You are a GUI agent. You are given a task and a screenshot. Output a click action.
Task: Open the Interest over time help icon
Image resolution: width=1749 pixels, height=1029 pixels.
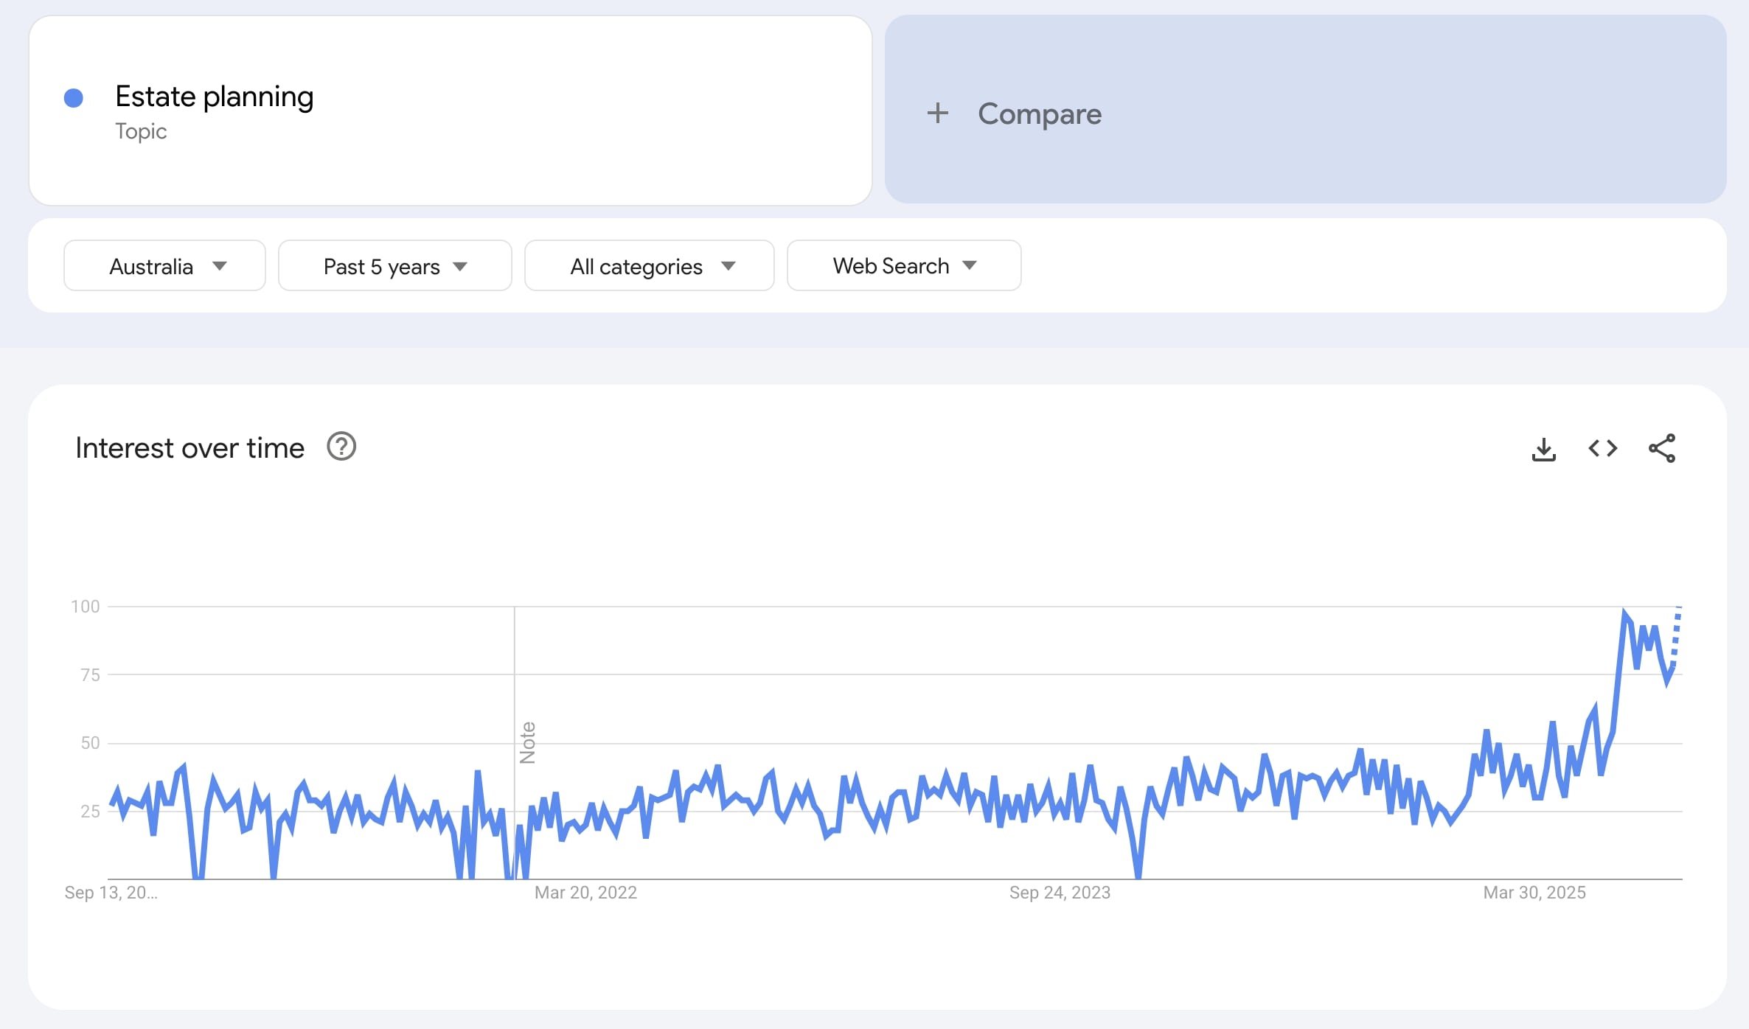[x=341, y=447]
